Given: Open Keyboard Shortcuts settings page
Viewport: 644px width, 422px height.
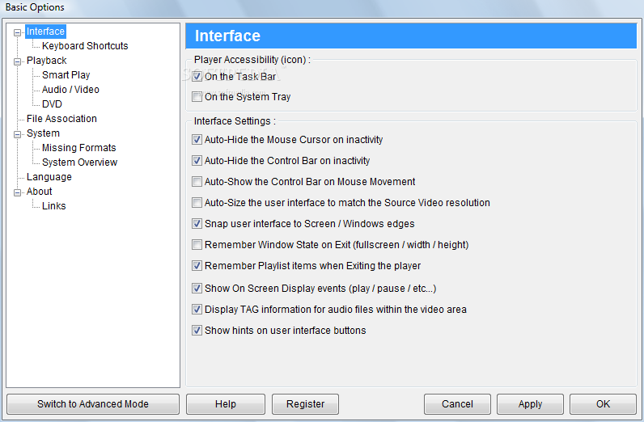Looking at the screenshot, I should pyautogui.click(x=85, y=46).
